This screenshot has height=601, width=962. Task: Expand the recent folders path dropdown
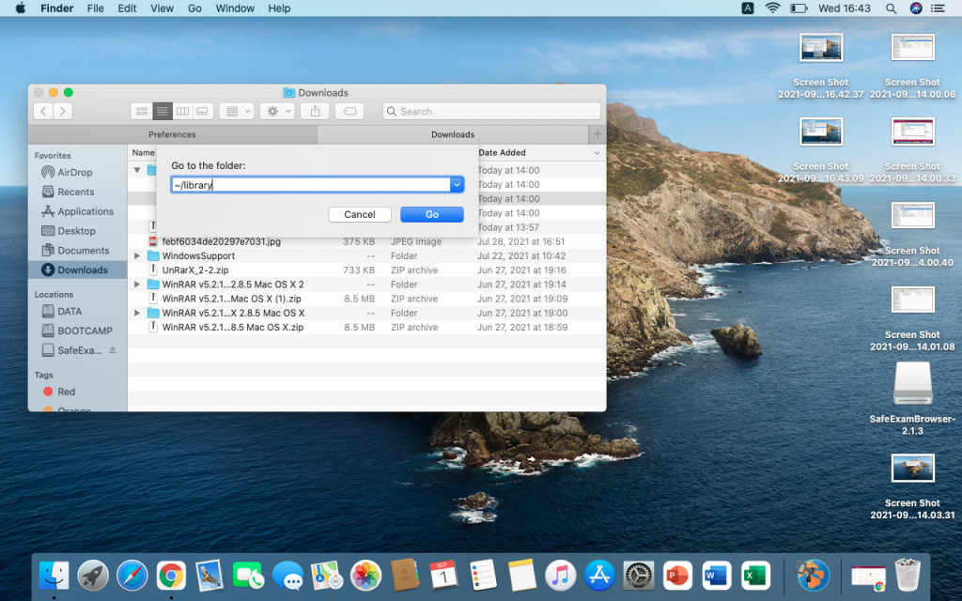[457, 185]
